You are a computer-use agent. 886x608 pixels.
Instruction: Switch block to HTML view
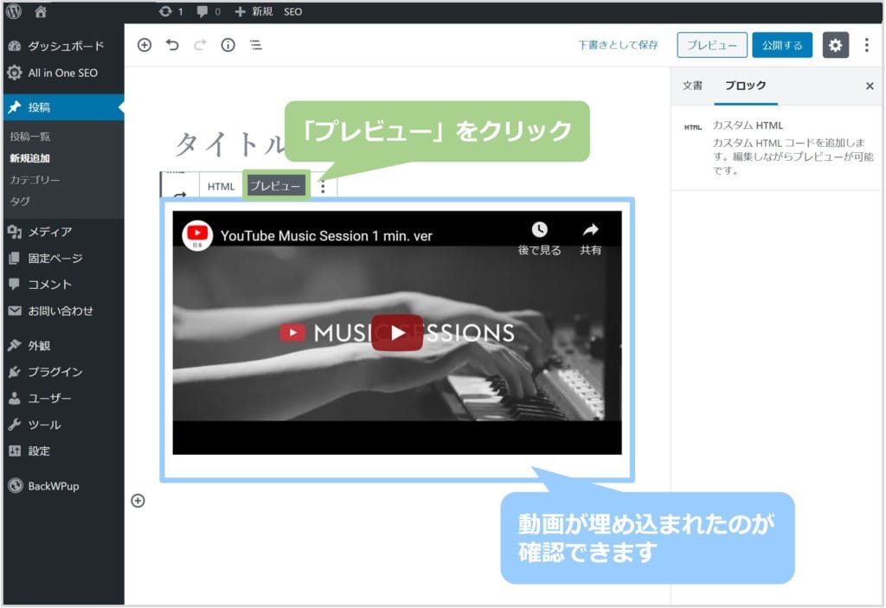221,186
